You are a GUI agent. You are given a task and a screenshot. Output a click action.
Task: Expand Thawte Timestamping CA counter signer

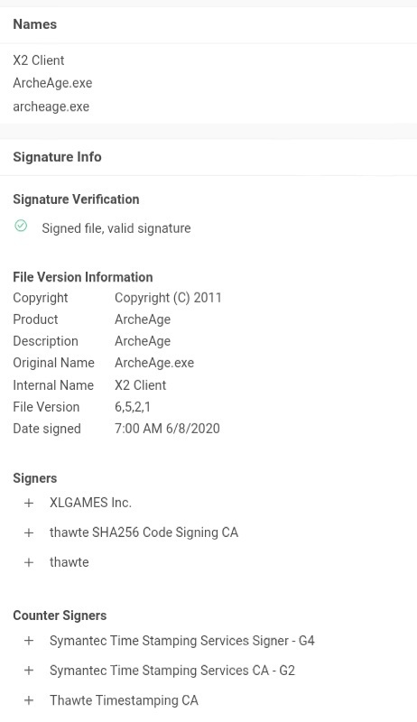(x=29, y=700)
